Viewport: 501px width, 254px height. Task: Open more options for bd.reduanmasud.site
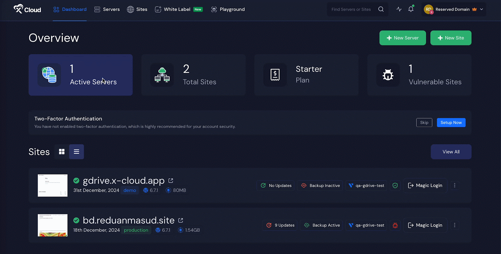455,225
